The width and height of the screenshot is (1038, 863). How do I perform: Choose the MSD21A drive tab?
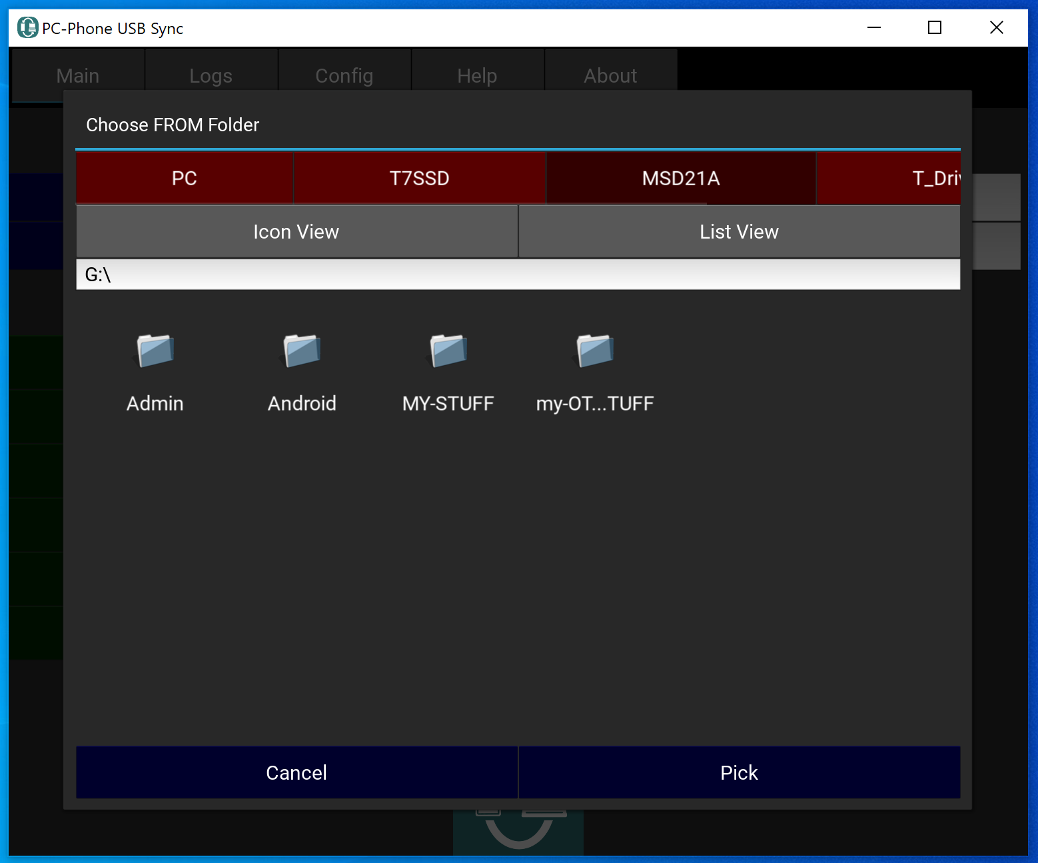point(680,178)
